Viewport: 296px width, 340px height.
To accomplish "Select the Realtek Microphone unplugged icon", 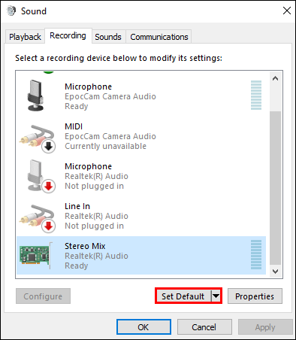I will coord(41,177).
